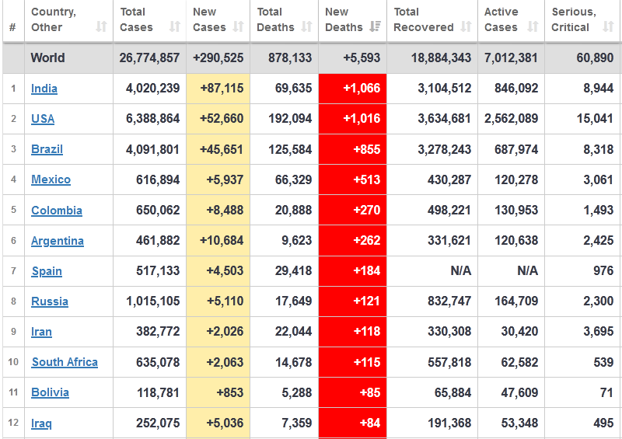Open Argentina details link
The image size is (622, 439).
coord(58,241)
